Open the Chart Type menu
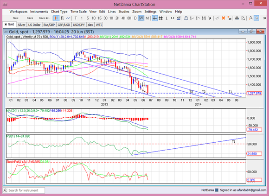269x196 pixels. pyautogui.click(x=59, y=12)
